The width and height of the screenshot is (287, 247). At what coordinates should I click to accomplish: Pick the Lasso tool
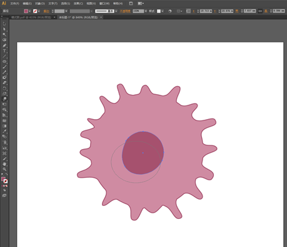tap(4, 40)
